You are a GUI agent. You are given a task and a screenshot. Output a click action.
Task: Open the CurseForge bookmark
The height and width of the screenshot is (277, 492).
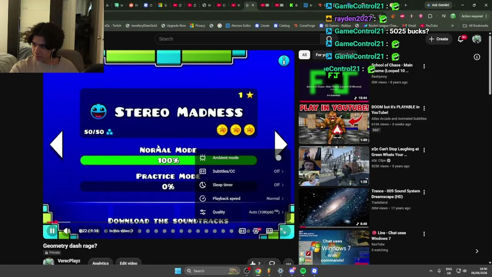(x=304, y=26)
